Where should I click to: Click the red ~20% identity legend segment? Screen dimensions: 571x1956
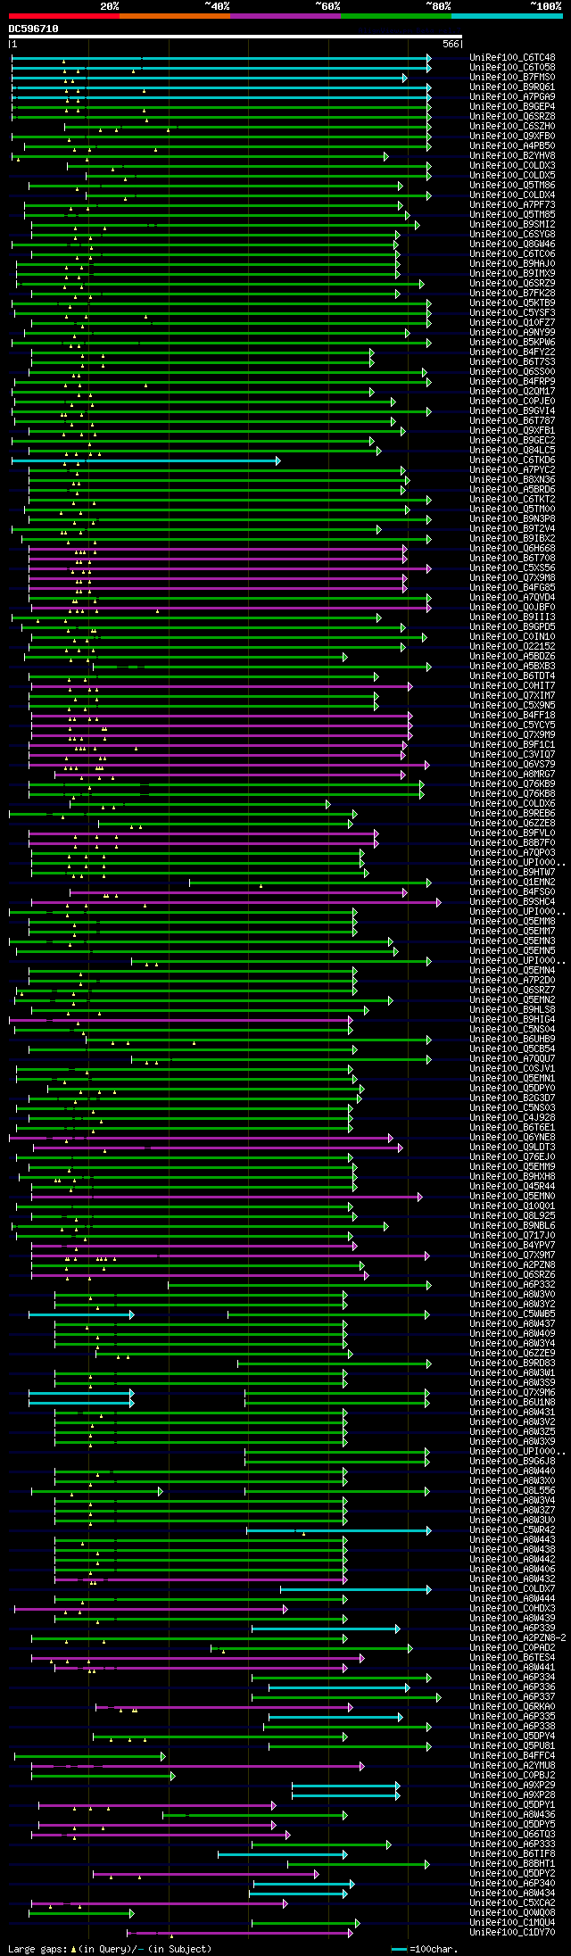(63, 16)
